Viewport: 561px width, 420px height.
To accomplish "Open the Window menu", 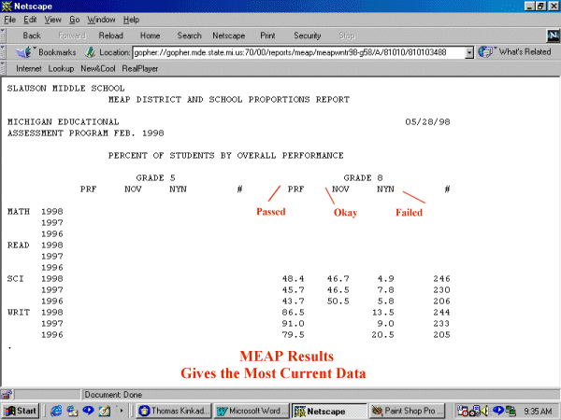I will (x=102, y=20).
